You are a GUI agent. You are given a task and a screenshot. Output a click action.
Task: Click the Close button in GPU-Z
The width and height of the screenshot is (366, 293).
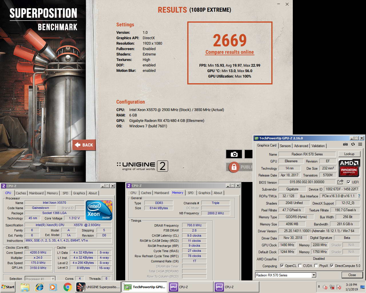tap(352, 275)
